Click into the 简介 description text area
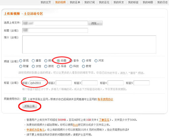 [89, 45]
